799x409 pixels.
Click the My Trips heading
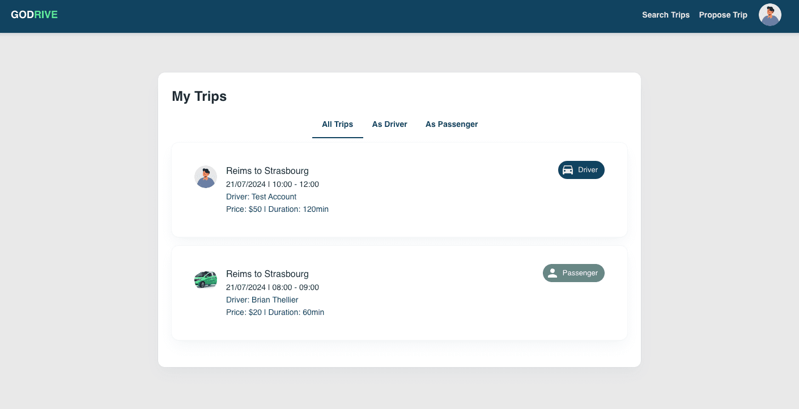(199, 97)
